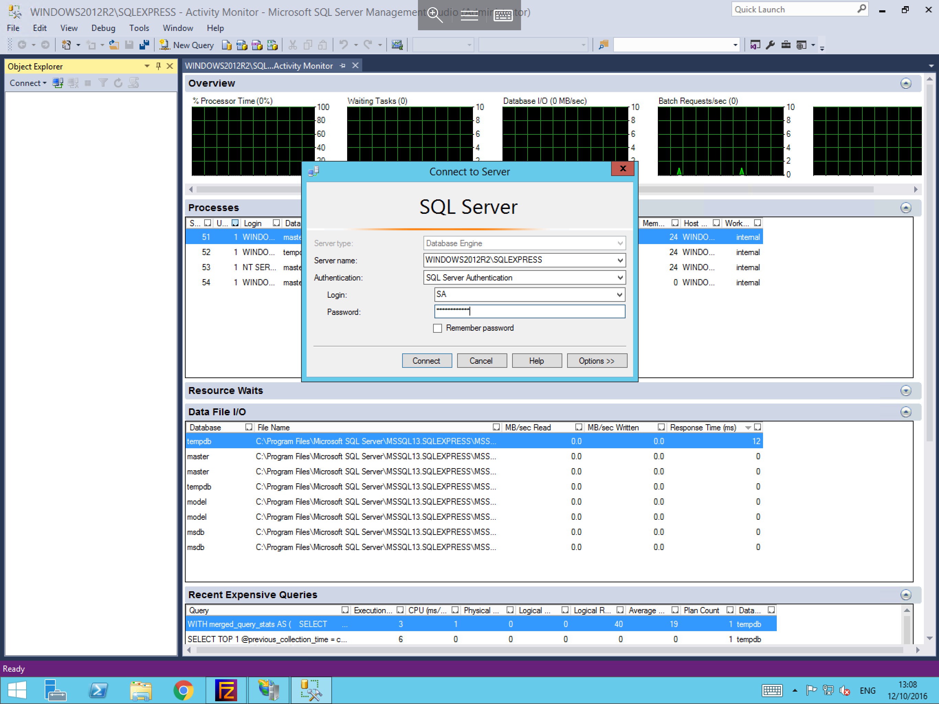Open the File menu

(x=13, y=28)
